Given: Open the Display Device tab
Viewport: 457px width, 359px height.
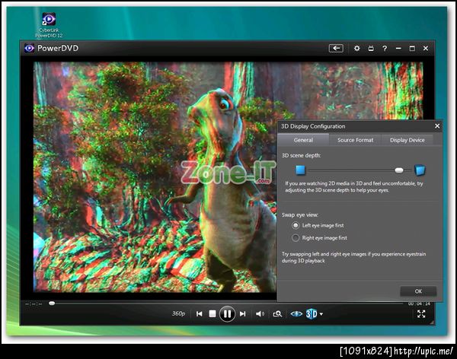Looking at the screenshot, I should pyautogui.click(x=407, y=140).
